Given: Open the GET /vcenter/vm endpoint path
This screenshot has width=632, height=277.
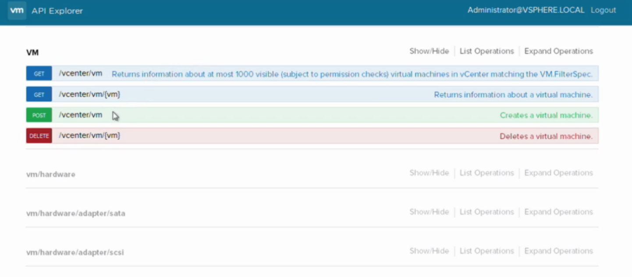Looking at the screenshot, I should (81, 73).
